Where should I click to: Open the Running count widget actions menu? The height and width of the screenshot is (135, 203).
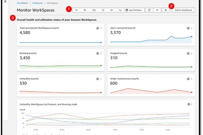pyautogui.click(x=101, y=54)
